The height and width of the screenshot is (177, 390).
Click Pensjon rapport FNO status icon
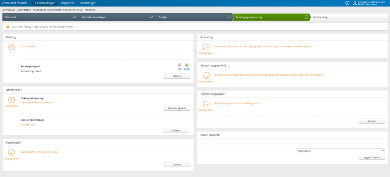click(x=206, y=76)
